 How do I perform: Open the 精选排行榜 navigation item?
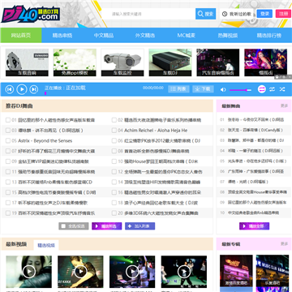[x=269, y=36]
